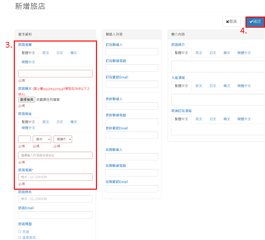Click the 訂房聯絡人 input field
The width and height of the screenshot is (265, 240).
click(x=132, y=52)
